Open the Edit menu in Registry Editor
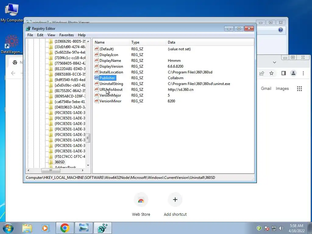The height and width of the screenshot is (234, 312). (40, 35)
